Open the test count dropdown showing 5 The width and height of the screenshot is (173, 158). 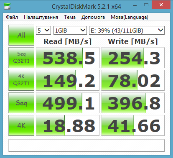(43, 31)
